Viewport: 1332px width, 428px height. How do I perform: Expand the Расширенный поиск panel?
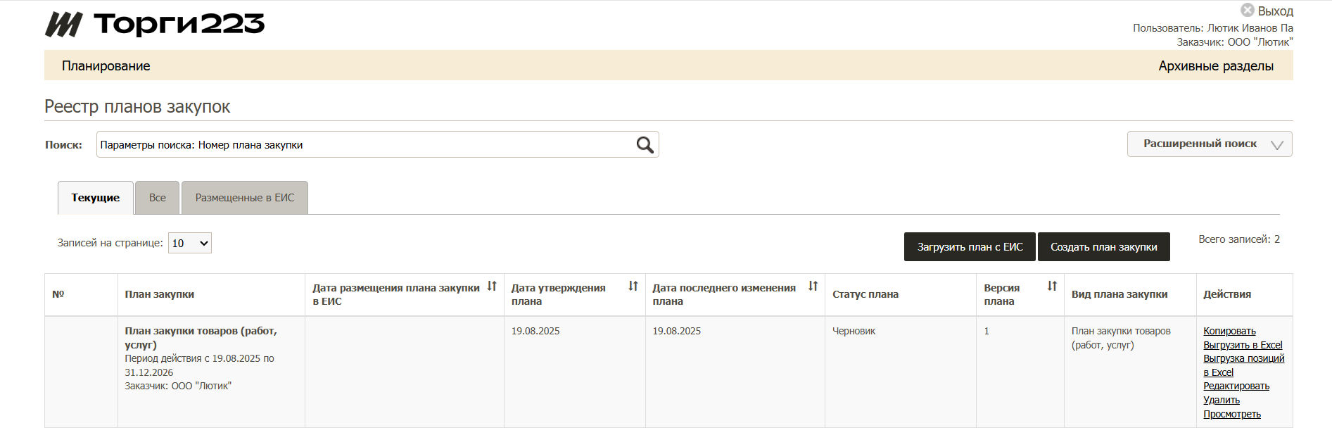(x=1209, y=144)
